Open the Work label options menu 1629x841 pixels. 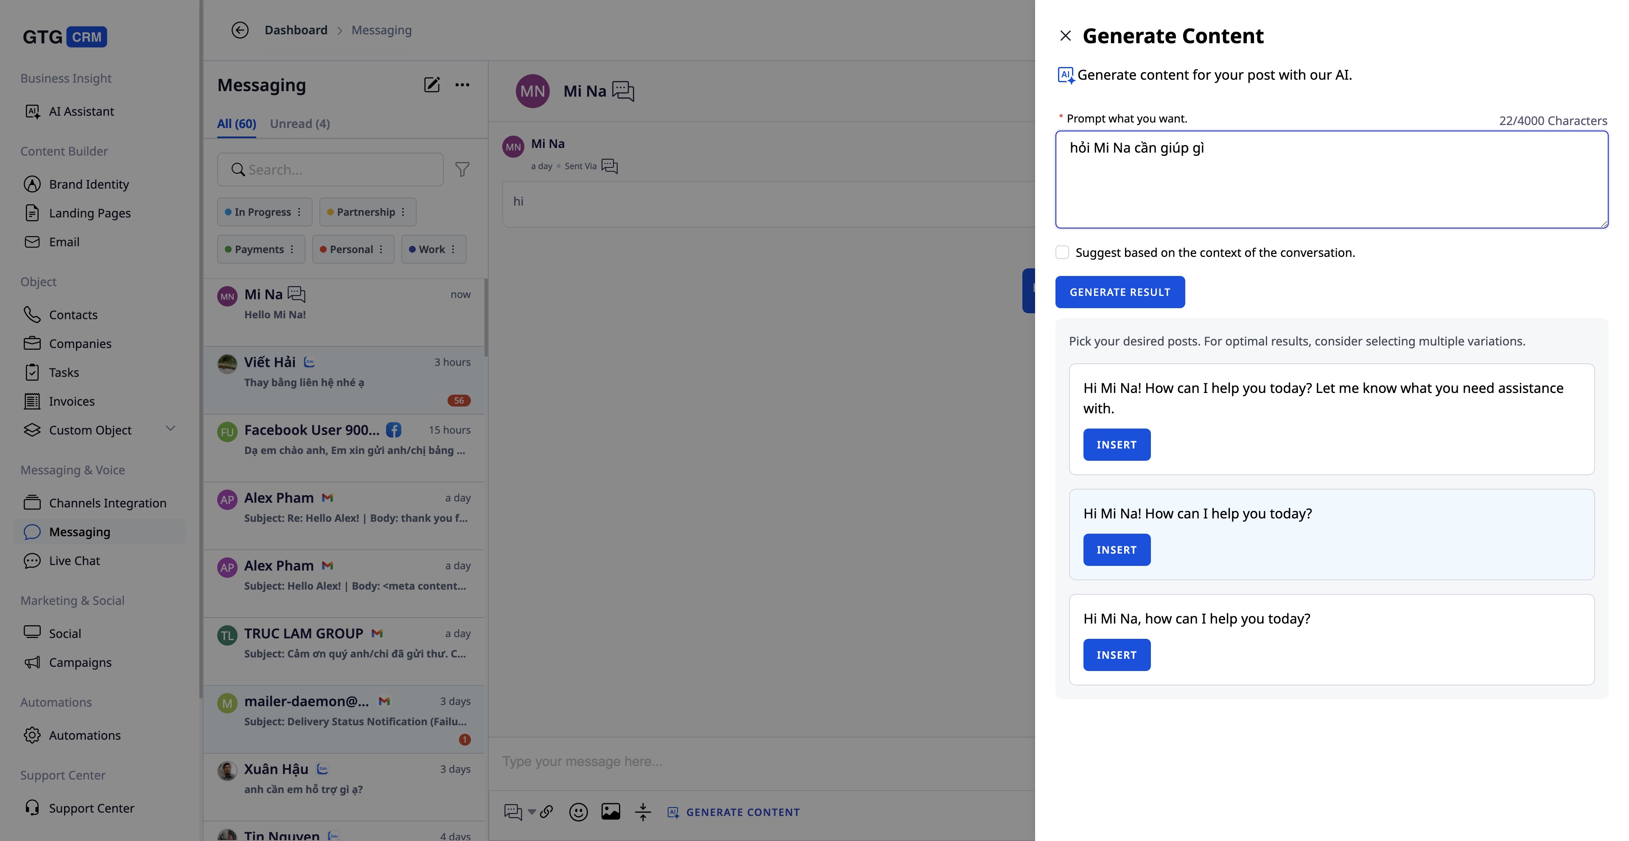453,250
